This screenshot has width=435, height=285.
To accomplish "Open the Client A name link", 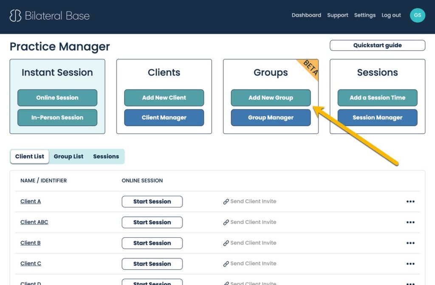I will click(x=31, y=201).
